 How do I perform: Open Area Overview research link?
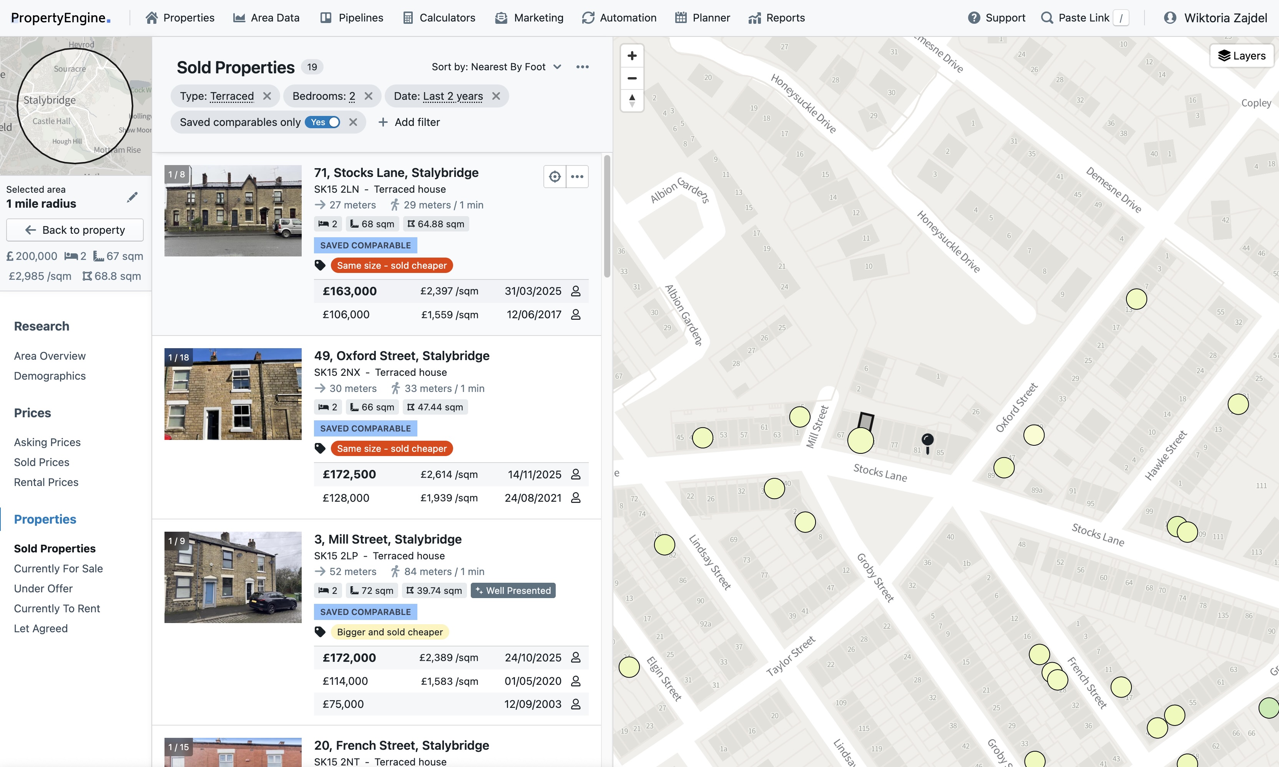(50, 355)
